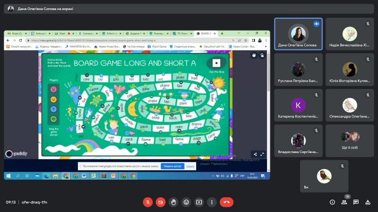
Task: Select Дана Олегівна Сопова video tile
Action: click(x=298, y=34)
